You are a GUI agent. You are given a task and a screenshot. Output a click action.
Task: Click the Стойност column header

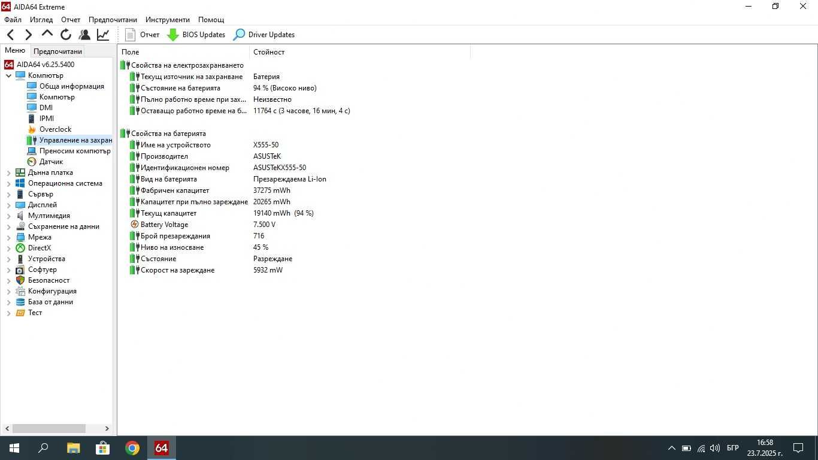[x=360, y=52]
